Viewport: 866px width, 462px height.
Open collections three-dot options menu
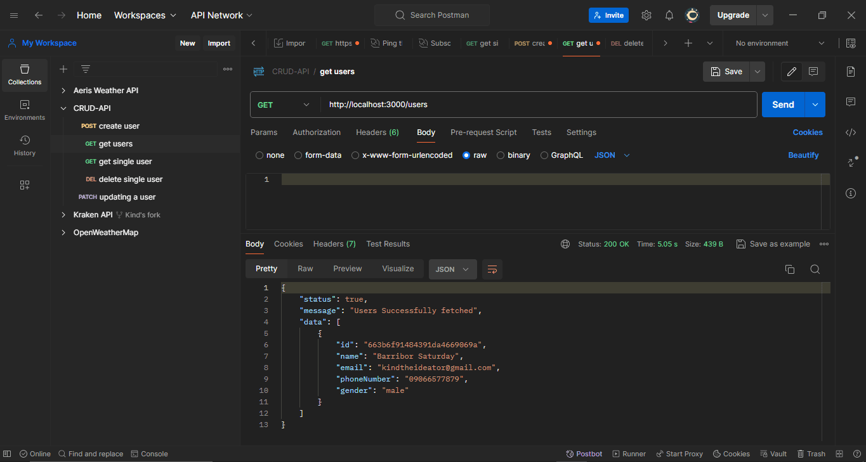point(228,69)
